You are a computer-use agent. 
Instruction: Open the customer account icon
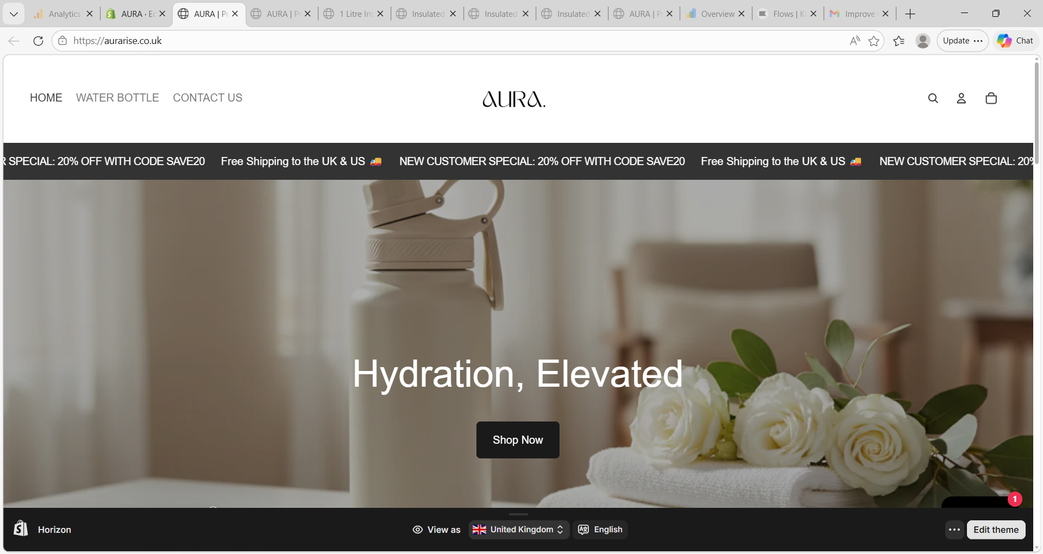tap(961, 98)
